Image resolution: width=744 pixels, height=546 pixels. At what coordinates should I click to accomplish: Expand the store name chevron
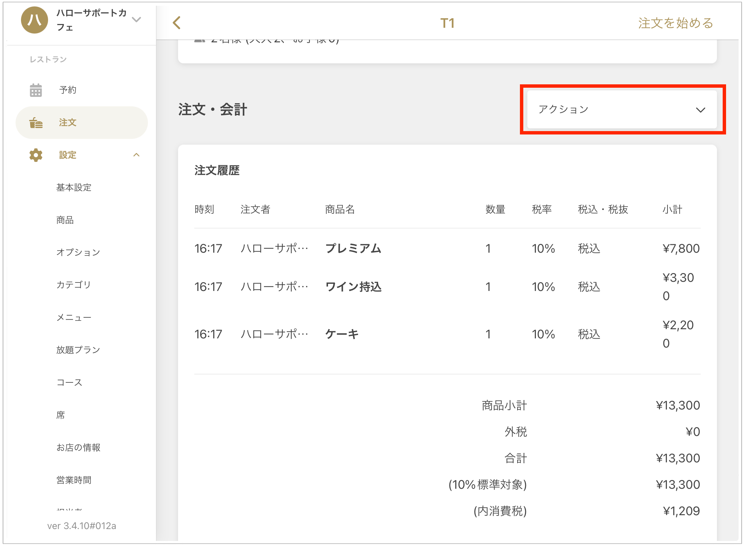[136, 20]
